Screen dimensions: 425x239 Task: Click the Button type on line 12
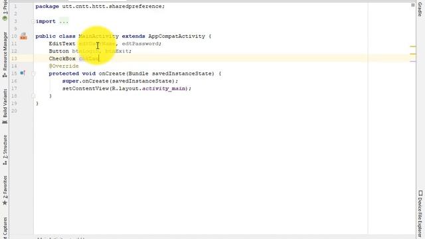click(59, 51)
